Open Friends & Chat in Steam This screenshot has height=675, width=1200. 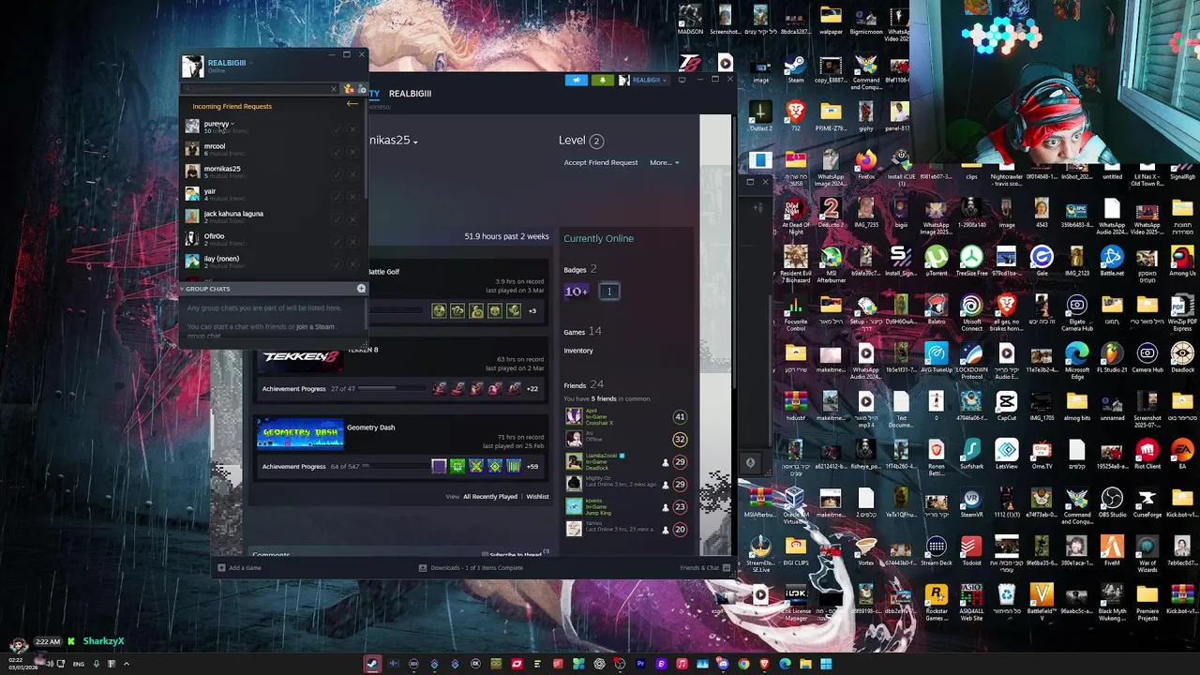tap(704, 567)
